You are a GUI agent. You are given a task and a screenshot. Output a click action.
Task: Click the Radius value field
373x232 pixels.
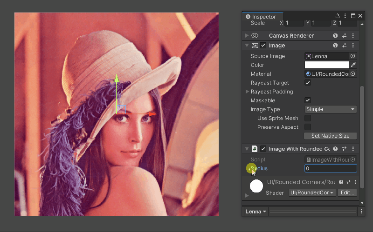point(331,168)
